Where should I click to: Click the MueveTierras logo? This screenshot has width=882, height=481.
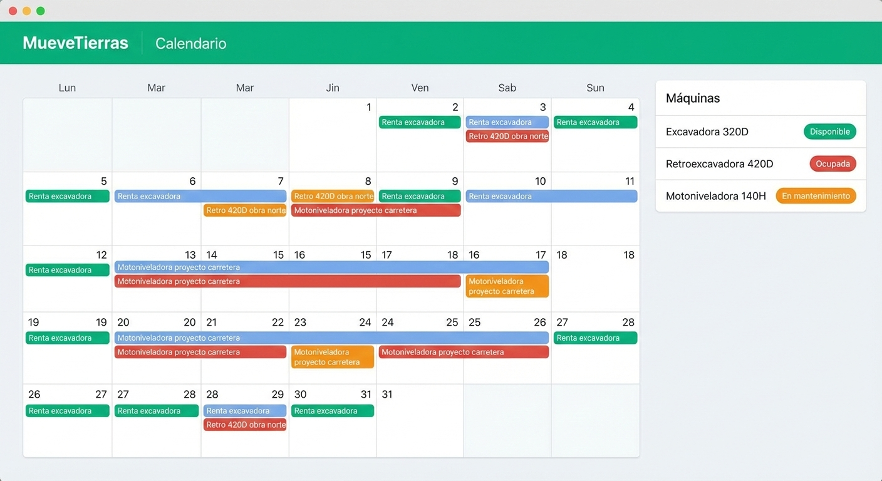click(x=75, y=43)
